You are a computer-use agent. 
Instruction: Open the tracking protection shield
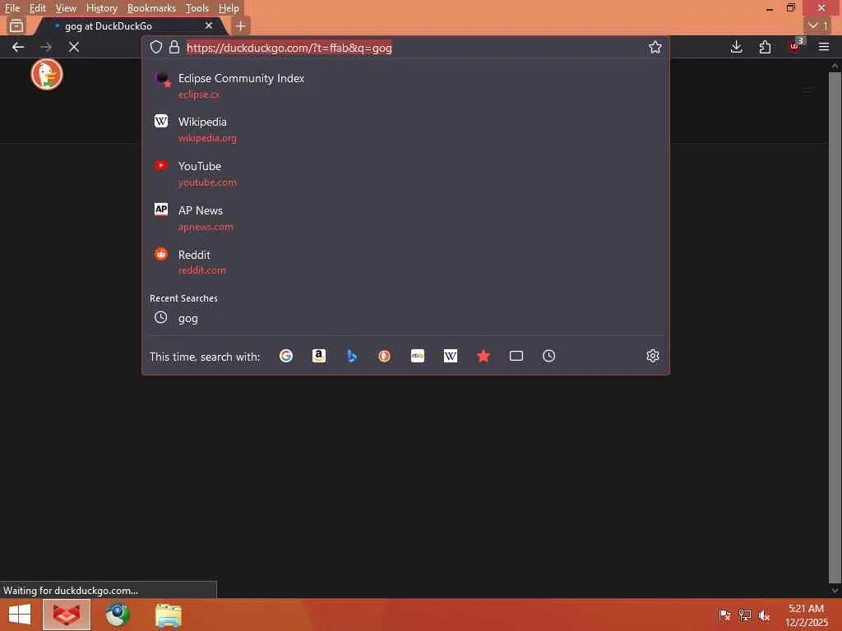156,47
